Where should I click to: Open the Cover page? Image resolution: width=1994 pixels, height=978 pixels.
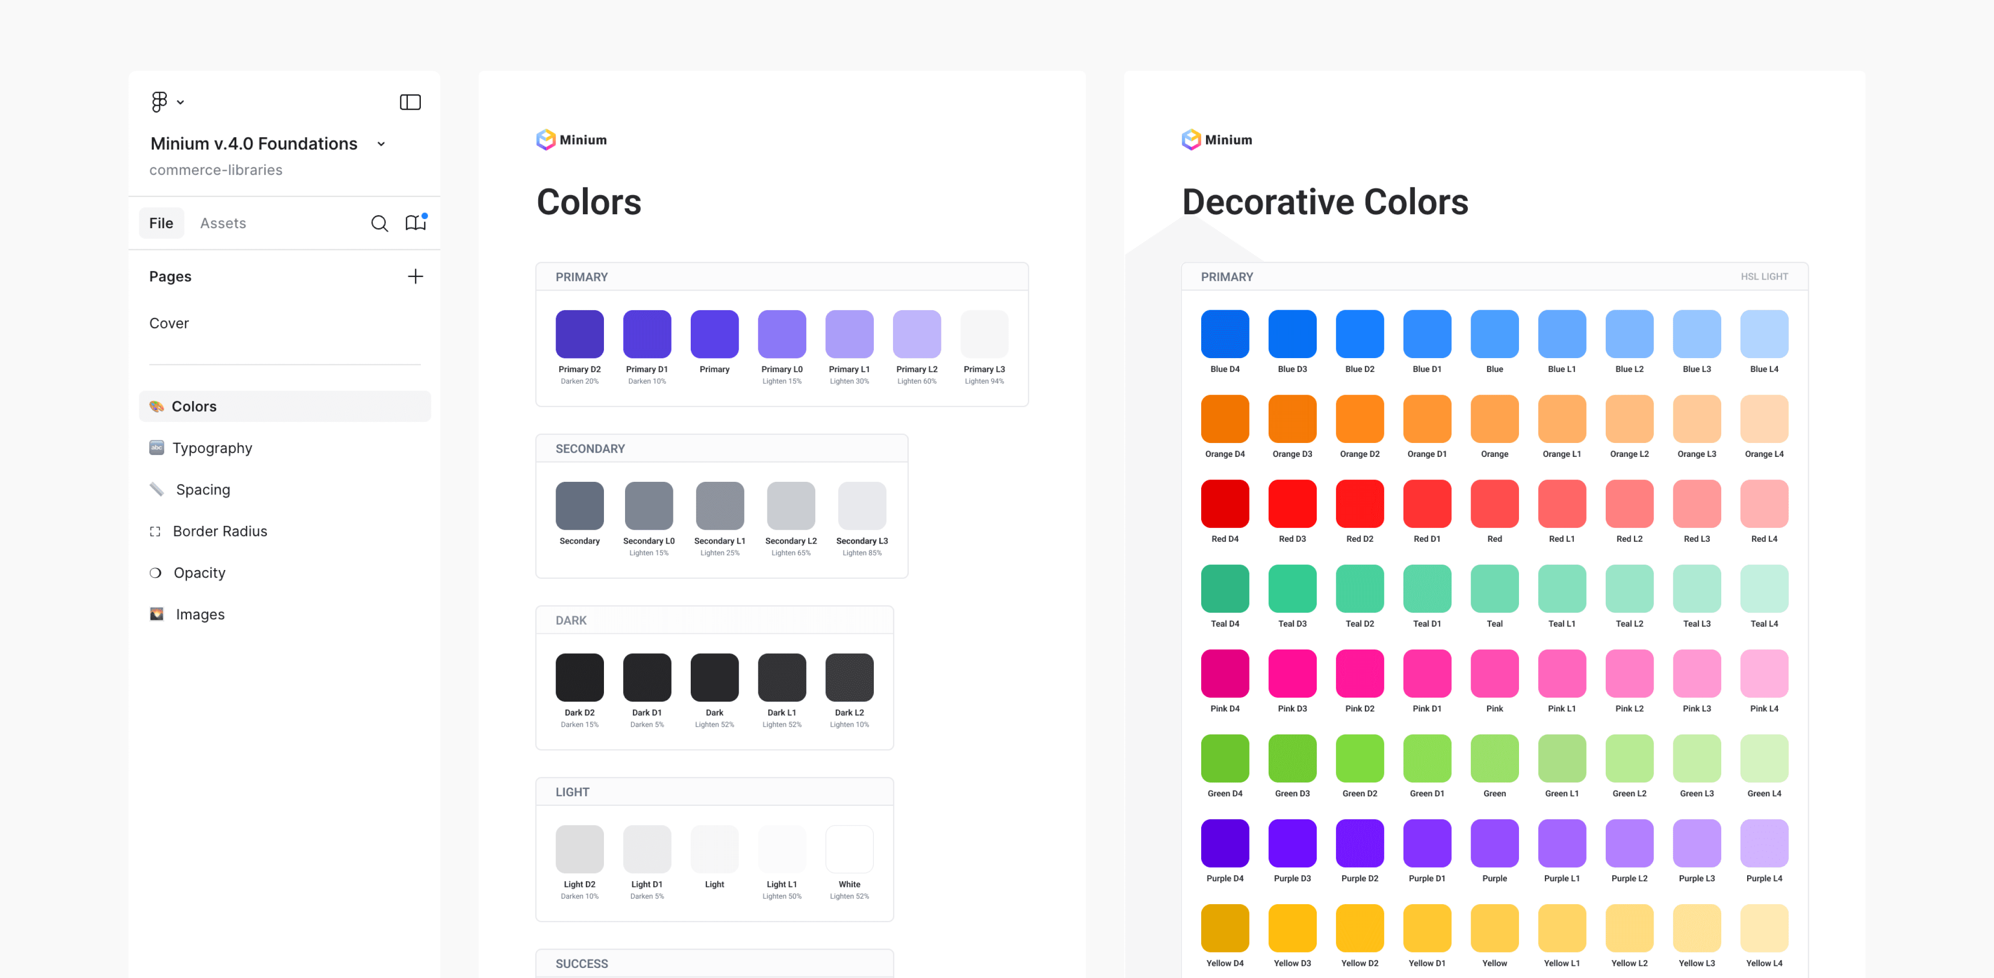point(169,323)
